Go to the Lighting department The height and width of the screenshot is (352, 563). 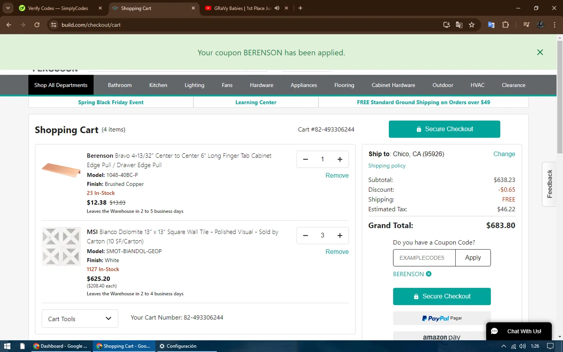(194, 85)
